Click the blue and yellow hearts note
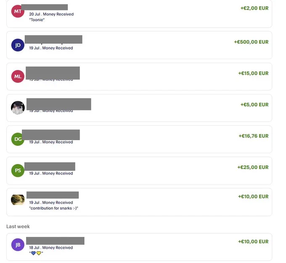This screenshot has height=263, width=286. pos(36,253)
